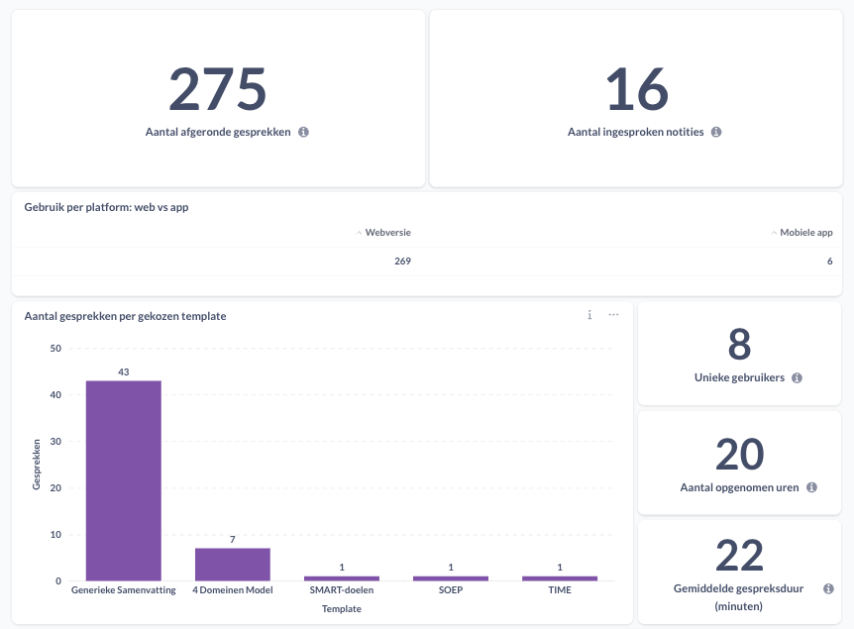Click the SOEP bar
The height and width of the screenshot is (629, 854).
(451, 578)
